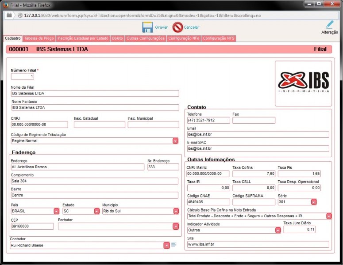Switch to Configuração NFS tab
This screenshot has height=265, width=343.
[219, 38]
